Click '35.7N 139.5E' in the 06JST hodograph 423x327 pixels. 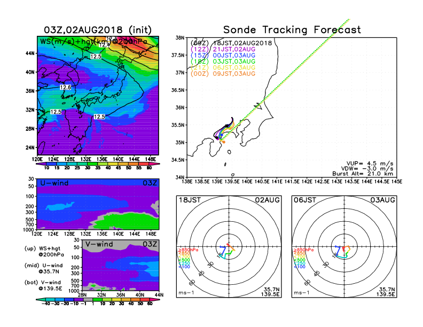click(386, 292)
